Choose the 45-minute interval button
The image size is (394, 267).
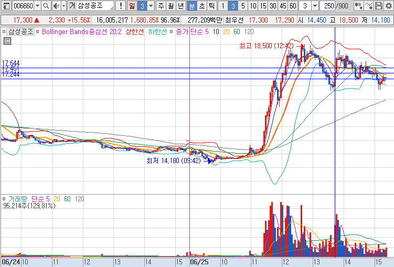tap(283, 6)
